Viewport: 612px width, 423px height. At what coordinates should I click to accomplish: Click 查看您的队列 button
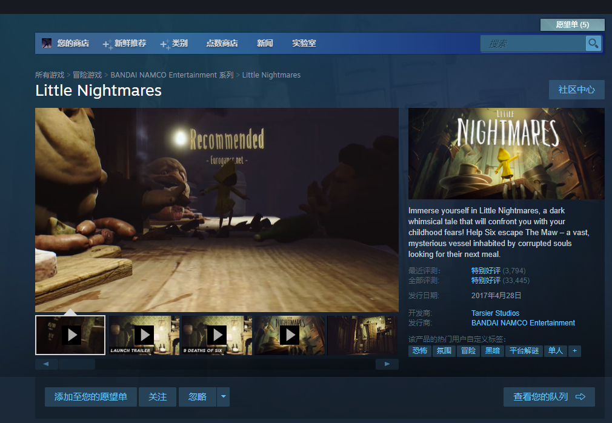(549, 397)
